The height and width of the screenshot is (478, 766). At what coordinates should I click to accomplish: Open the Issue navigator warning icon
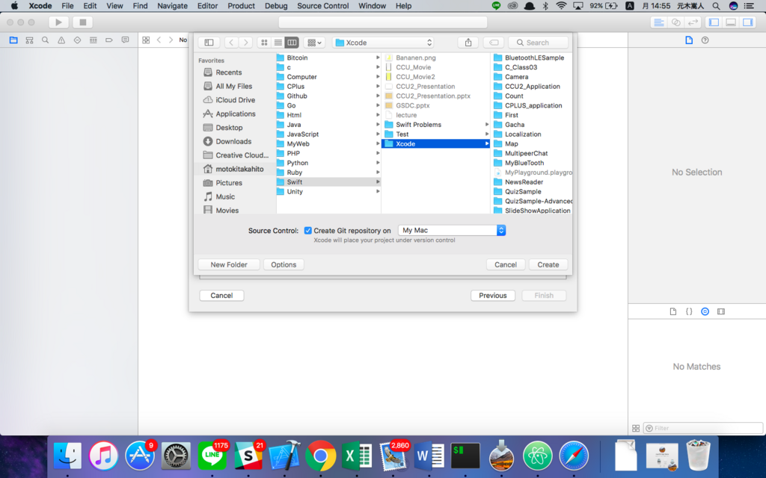click(61, 40)
